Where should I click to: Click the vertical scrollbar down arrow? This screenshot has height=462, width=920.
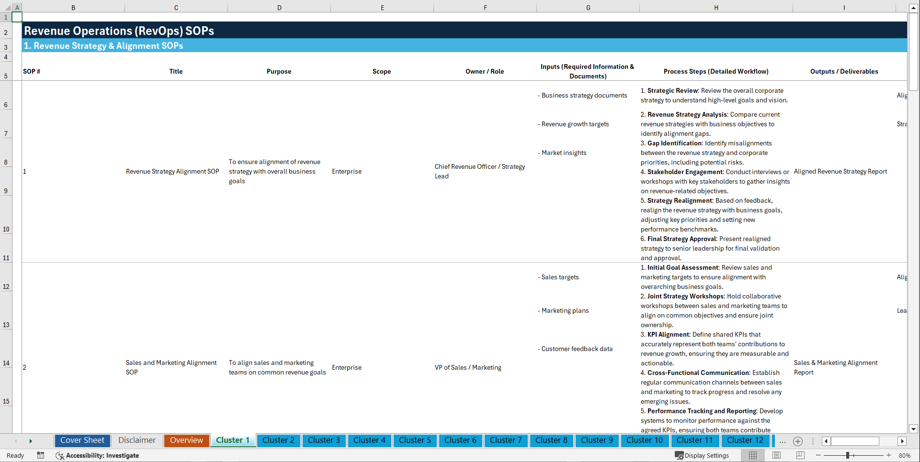tap(914, 429)
